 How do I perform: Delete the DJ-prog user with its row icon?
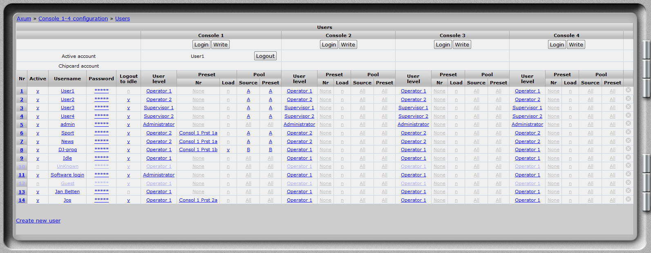click(628, 149)
